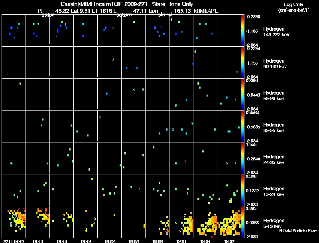Click the 18:55 time axis label

(x=134, y=241)
